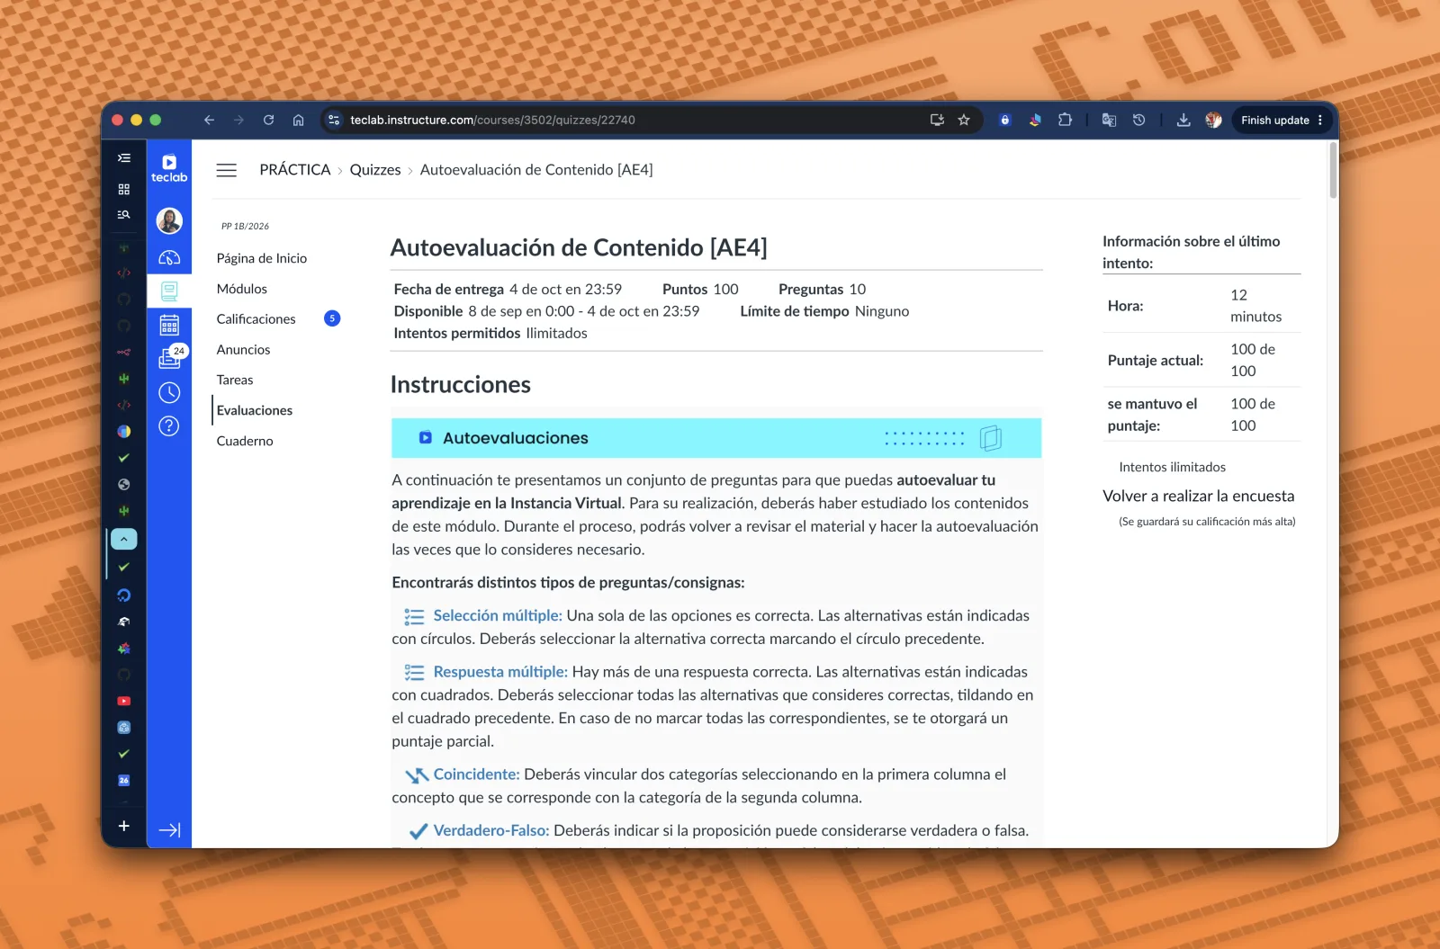
Task: Click the teclab logo
Action: [x=169, y=168]
